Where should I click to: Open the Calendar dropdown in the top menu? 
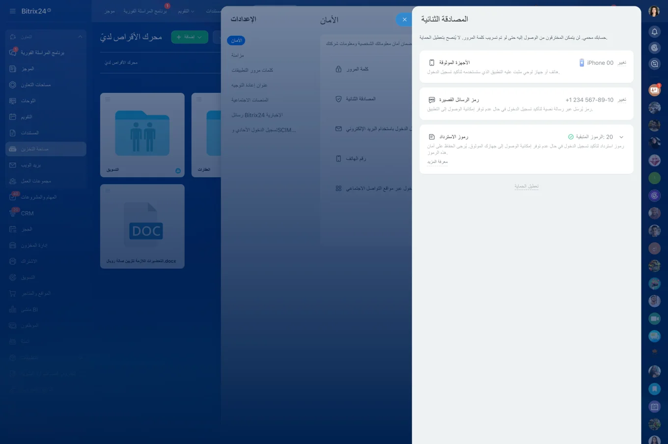pos(186,11)
